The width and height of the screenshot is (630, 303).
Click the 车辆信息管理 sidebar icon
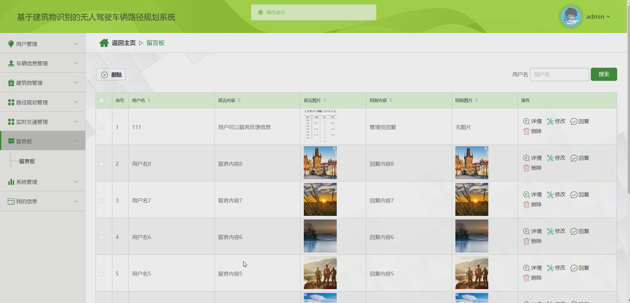[11, 63]
